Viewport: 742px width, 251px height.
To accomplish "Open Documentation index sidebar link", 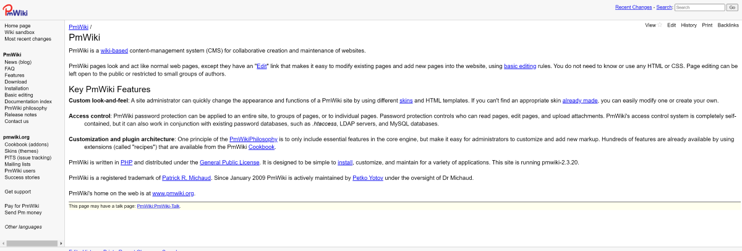I will point(28,101).
